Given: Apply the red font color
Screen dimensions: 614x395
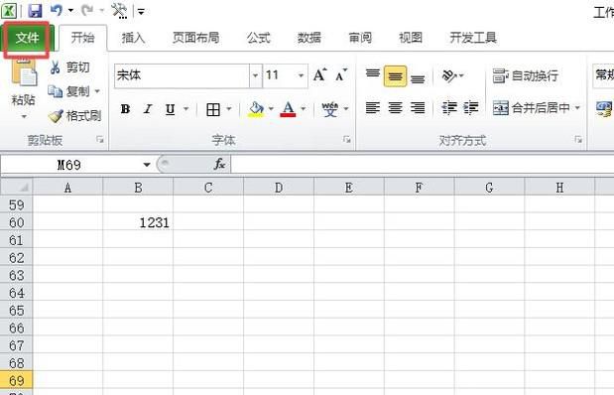Looking at the screenshot, I should [x=288, y=109].
